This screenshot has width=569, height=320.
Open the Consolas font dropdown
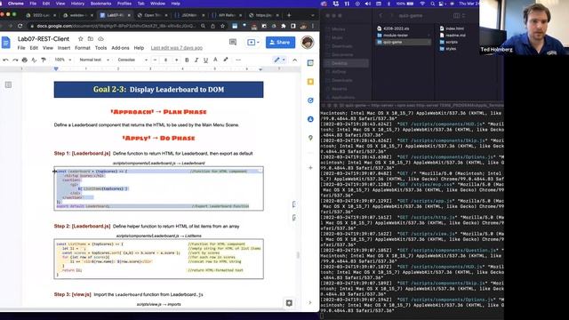[x=132, y=60]
